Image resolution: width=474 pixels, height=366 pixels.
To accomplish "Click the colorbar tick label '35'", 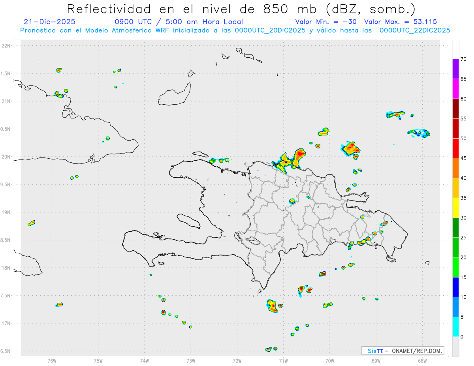I will pos(463,198).
